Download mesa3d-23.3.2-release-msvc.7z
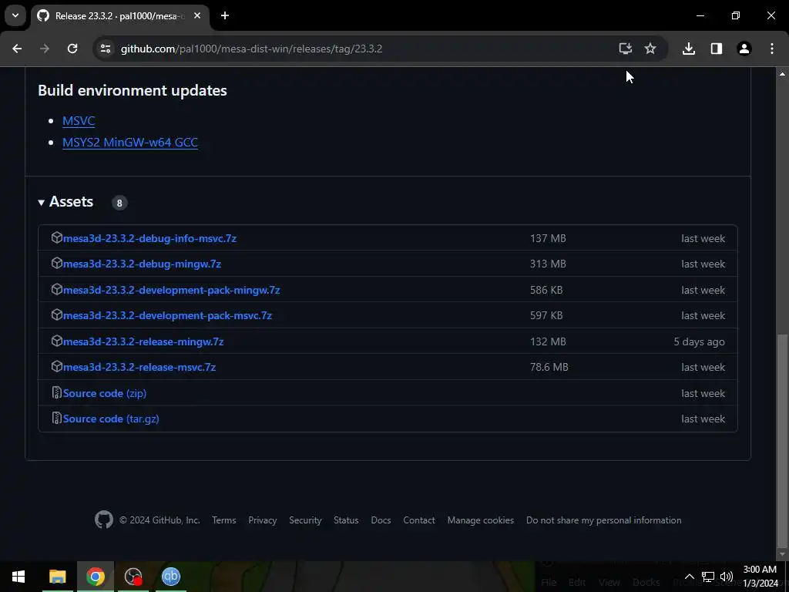The height and width of the screenshot is (592, 789). pyautogui.click(x=139, y=368)
